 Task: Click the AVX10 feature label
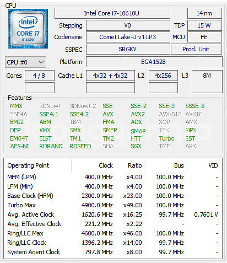(194, 114)
